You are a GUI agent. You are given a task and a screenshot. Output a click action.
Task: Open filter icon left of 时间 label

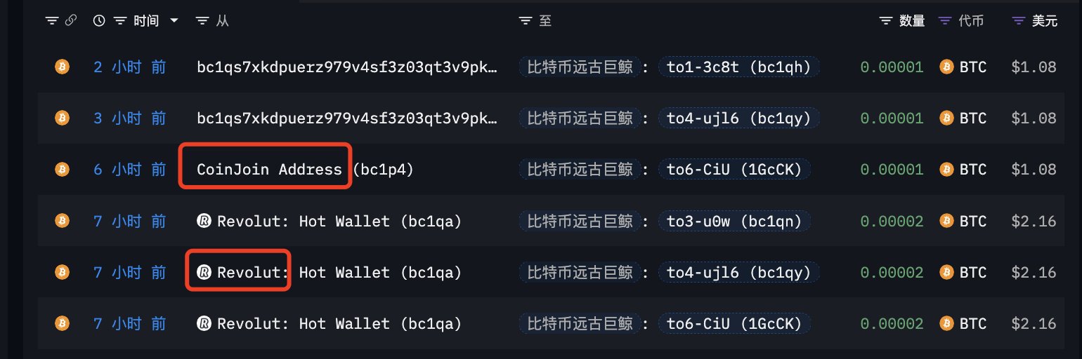120,21
